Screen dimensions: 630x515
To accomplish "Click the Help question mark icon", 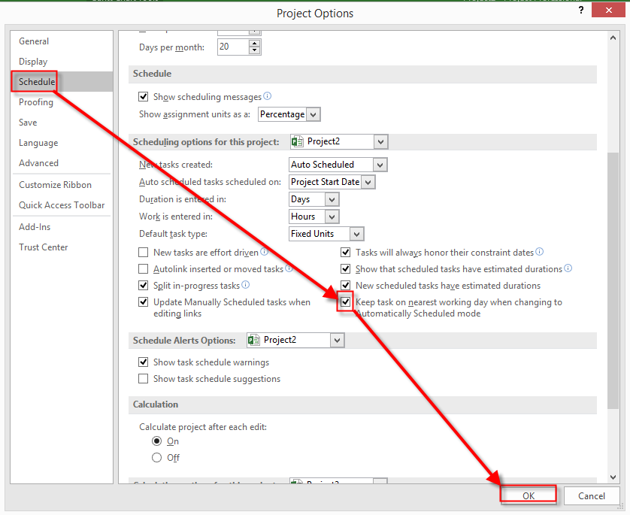I will tap(580, 11).
